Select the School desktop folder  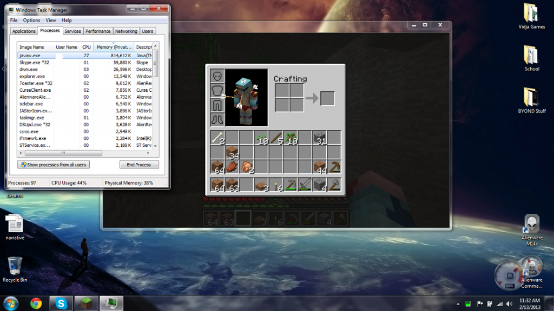tap(531, 58)
